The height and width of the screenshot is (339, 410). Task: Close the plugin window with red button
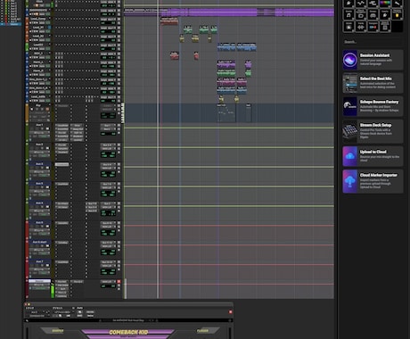pyautogui.click(x=26, y=304)
